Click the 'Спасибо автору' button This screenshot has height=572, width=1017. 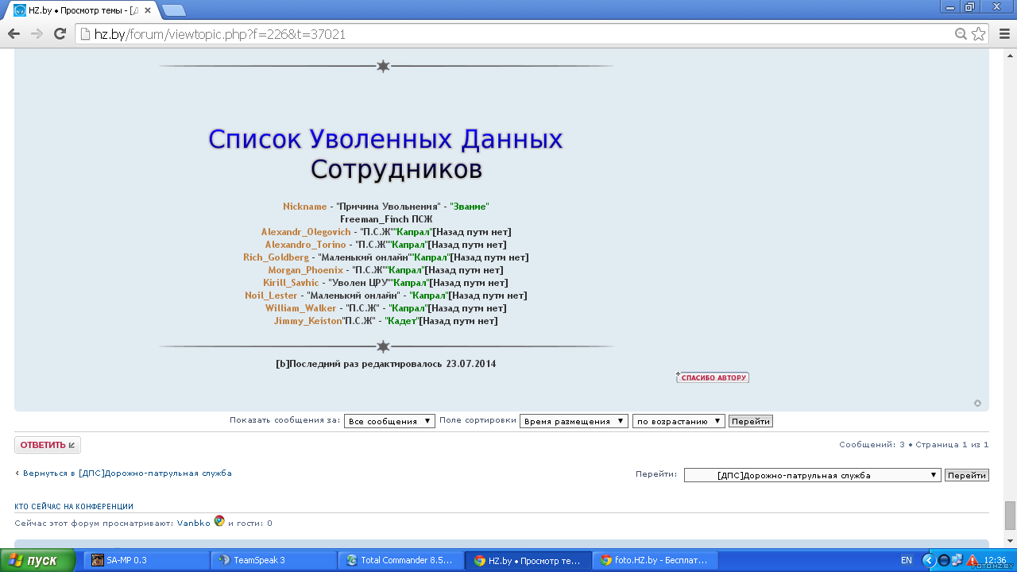click(713, 377)
